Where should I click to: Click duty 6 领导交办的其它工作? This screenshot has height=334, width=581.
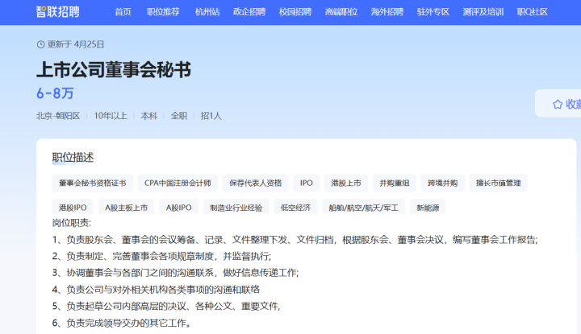tap(122, 323)
